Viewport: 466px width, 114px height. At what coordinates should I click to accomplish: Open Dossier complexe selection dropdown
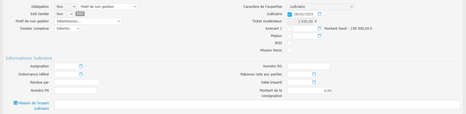coord(67,29)
